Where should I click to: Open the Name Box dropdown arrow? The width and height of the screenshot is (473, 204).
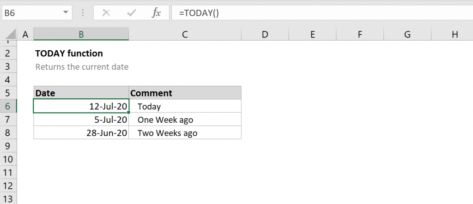66,13
